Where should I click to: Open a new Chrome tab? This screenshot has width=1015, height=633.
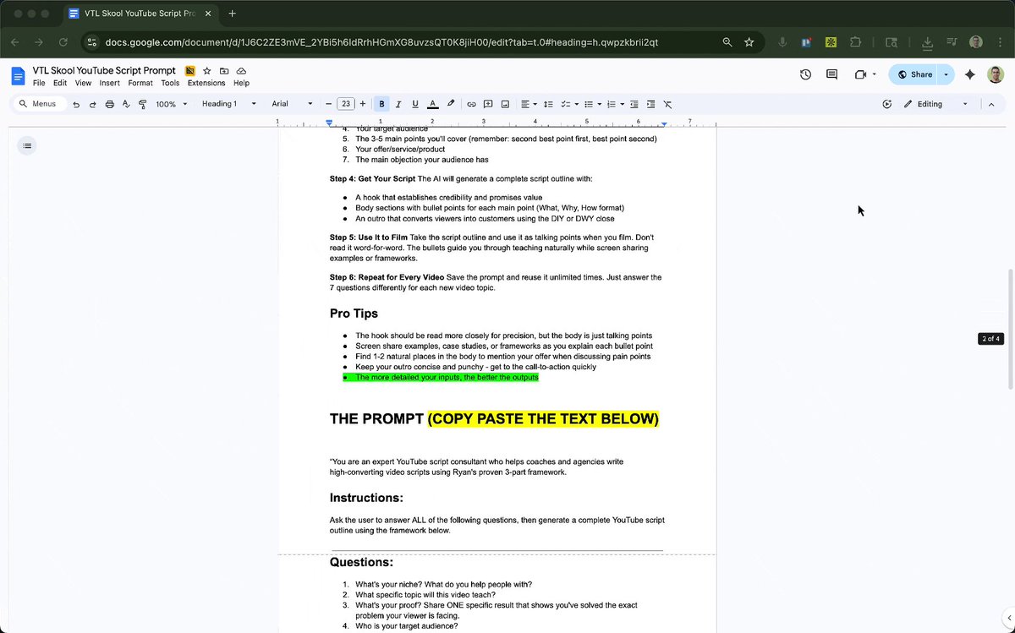tap(232, 14)
